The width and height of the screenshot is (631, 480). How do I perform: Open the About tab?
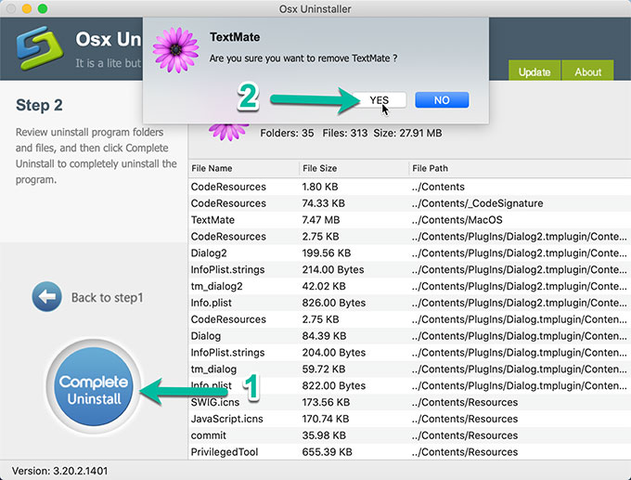587,71
